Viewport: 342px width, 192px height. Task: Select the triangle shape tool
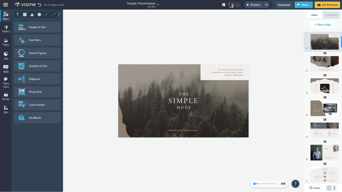[x=32, y=15]
